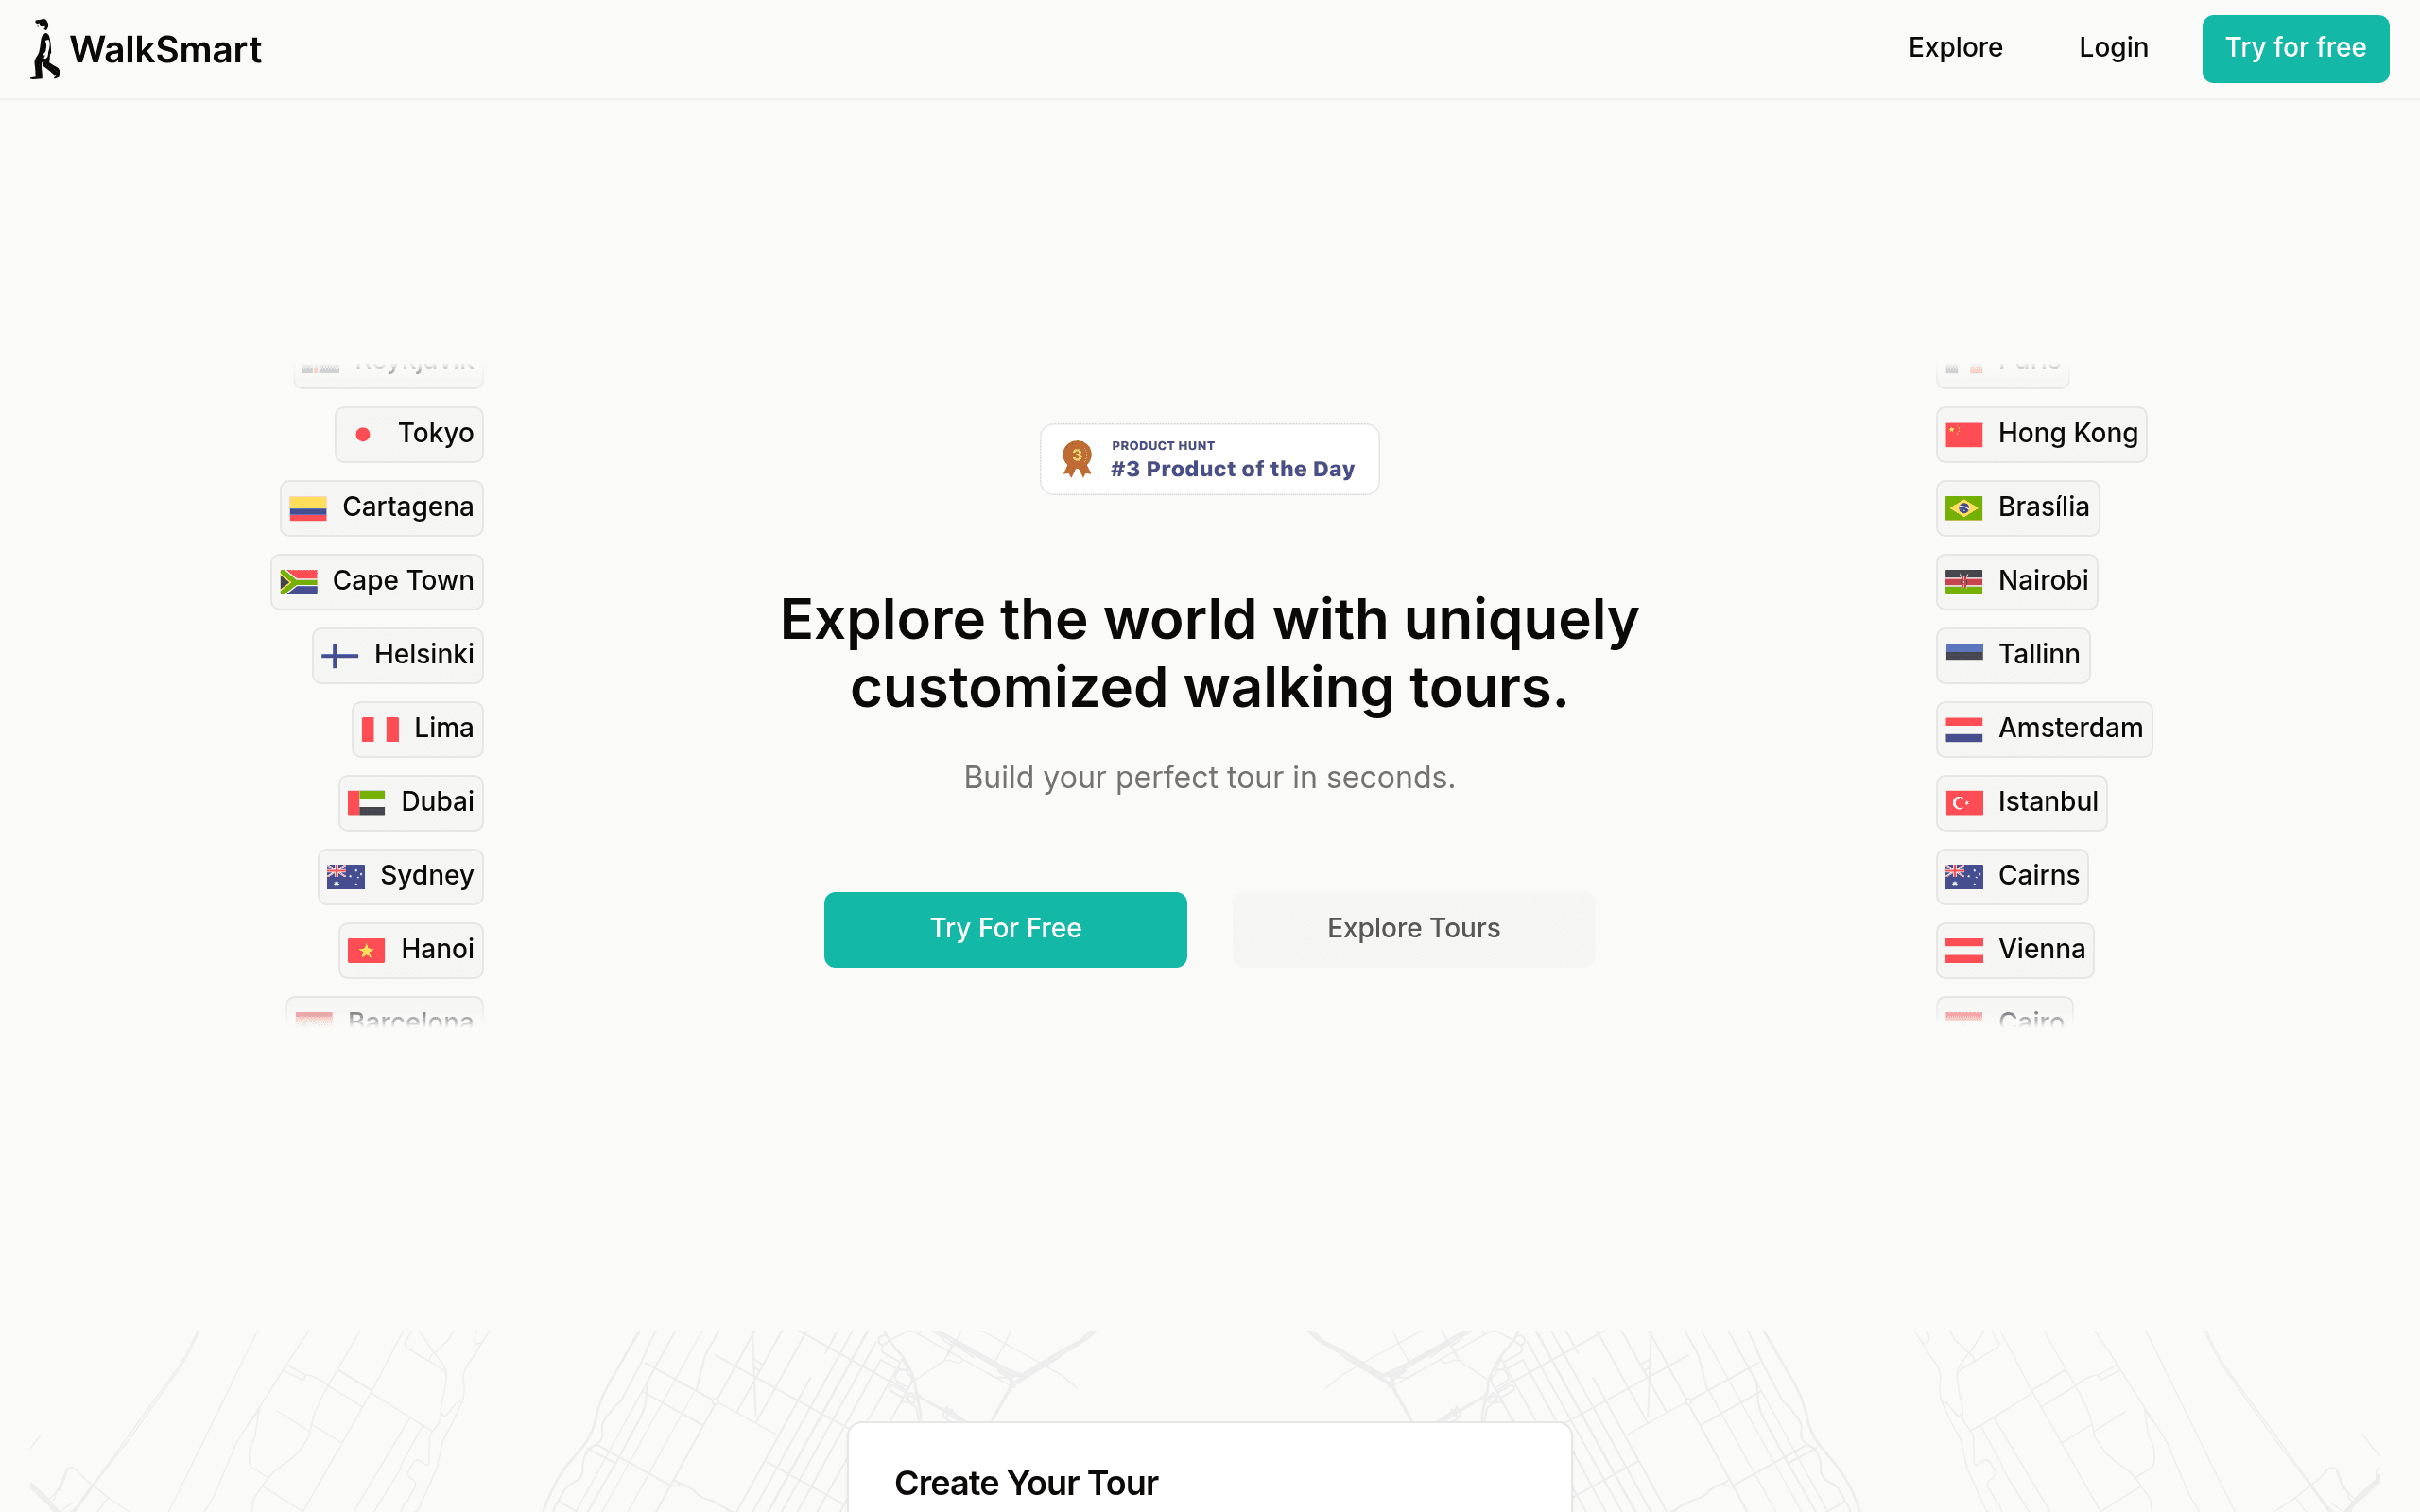Viewport: 2420px width, 1512px height.
Task: Click the Vietnam flag next to Hanoi
Action: coord(366,950)
